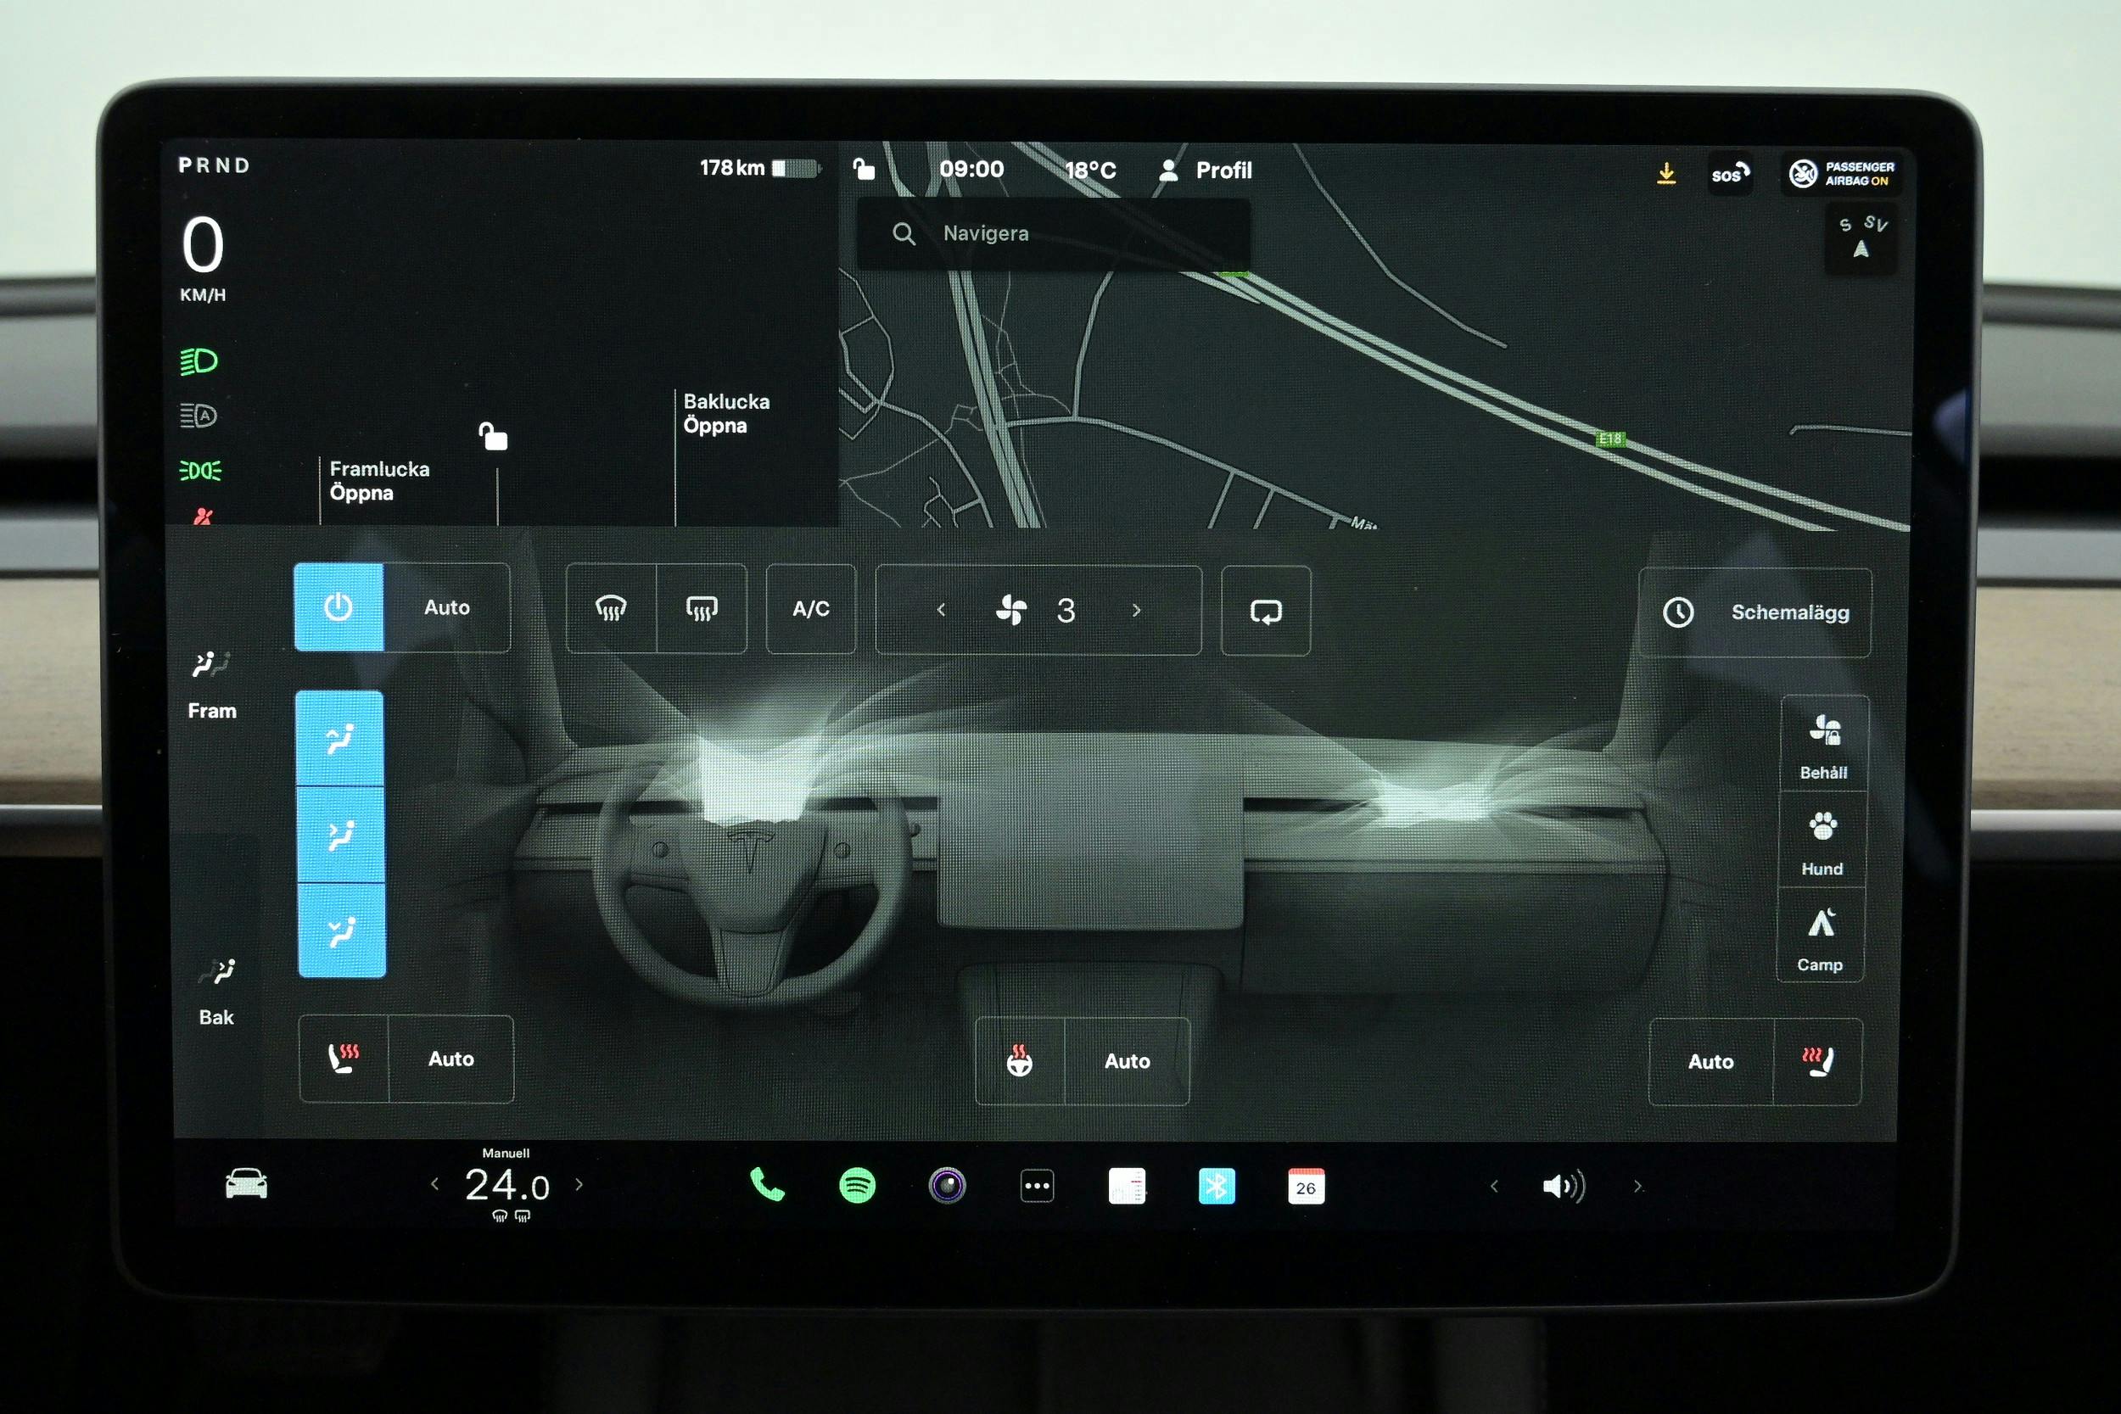
Task: Tap the fan speed value 3
Action: tap(1065, 611)
